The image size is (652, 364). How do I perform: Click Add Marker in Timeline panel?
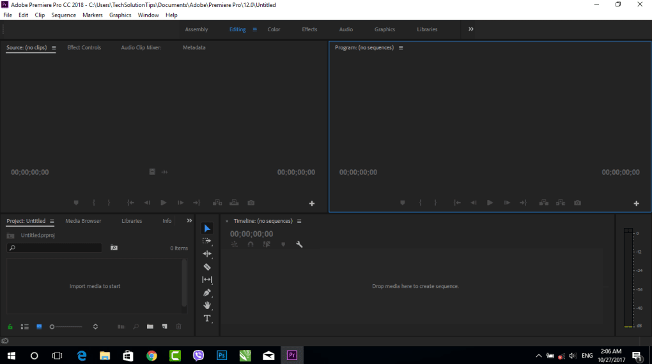[283, 245]
